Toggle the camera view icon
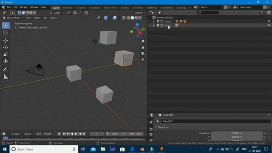The height and width of the screenshot is (153, 272). click(x=143, y=54)
